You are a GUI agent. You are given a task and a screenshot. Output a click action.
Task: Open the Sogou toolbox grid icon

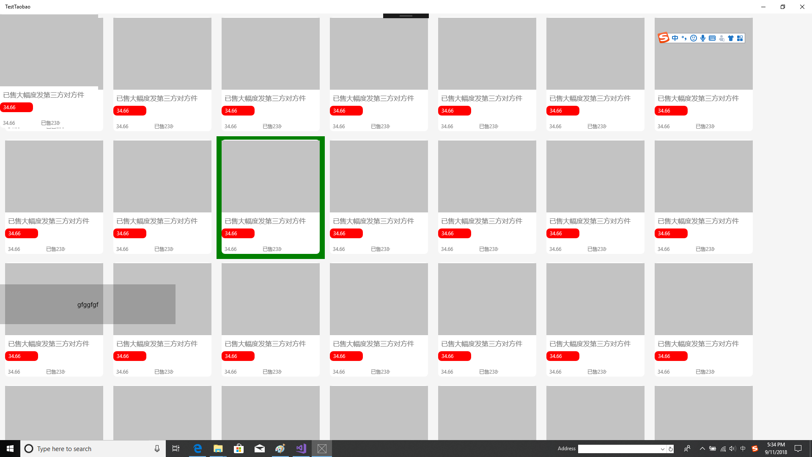pos(740,38)
